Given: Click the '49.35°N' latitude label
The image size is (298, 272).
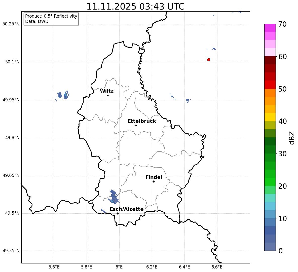Looking at the screenshot, I should tap(11, 251).
